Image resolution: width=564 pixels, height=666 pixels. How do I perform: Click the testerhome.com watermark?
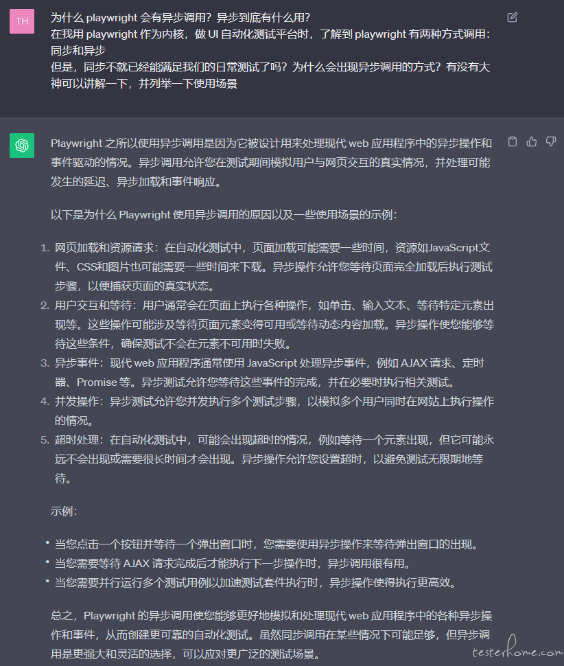tap(517, 648)
